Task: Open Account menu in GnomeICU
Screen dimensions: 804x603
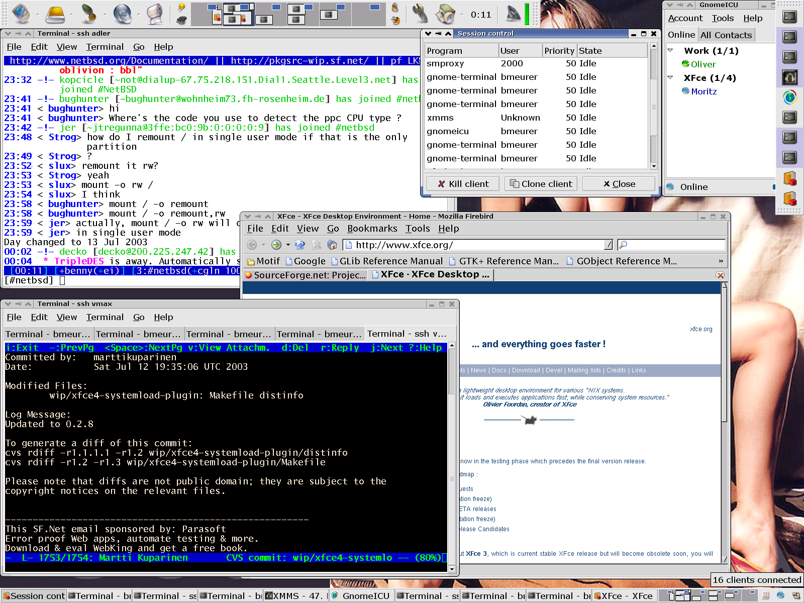Action: pyautogui.click(x=685, y=18)
